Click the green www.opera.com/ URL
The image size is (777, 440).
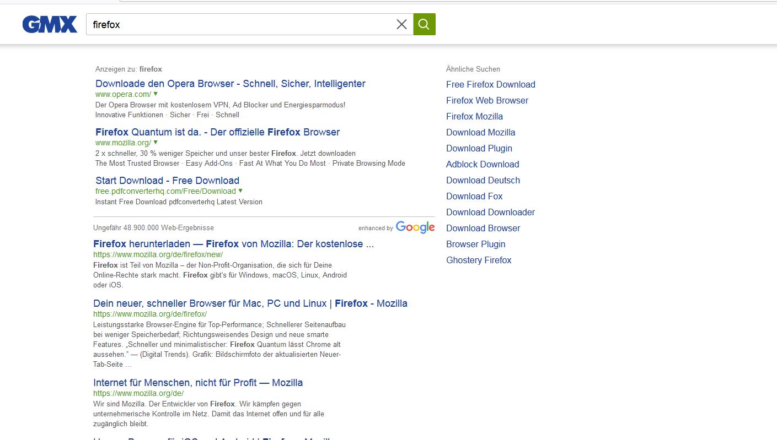pyautogui.click(x=123, y=94)
